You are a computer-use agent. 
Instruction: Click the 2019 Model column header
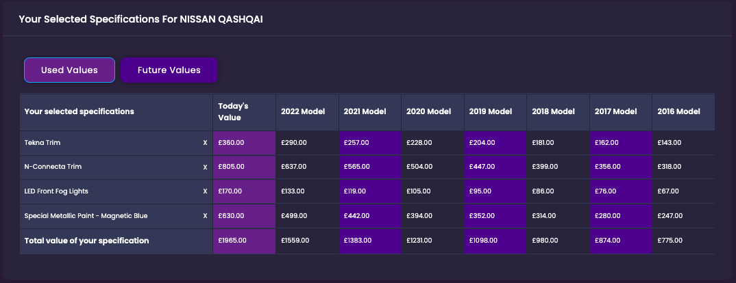(491, 111)
